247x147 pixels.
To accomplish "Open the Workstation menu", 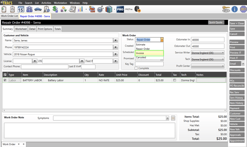I will point(60,3).
